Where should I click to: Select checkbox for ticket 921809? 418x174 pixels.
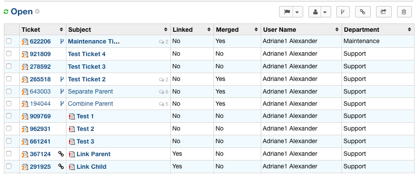[x=9, y=54]
